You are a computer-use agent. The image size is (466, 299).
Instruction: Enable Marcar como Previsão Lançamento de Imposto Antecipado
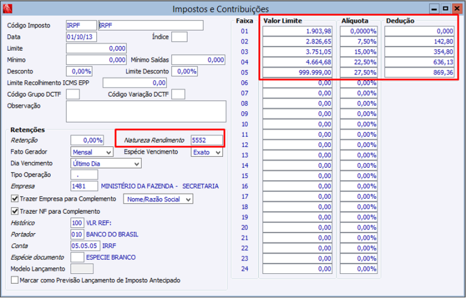coord(15,280)
